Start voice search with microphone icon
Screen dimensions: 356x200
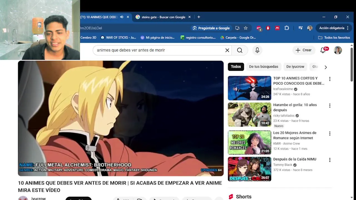(257, 50)
